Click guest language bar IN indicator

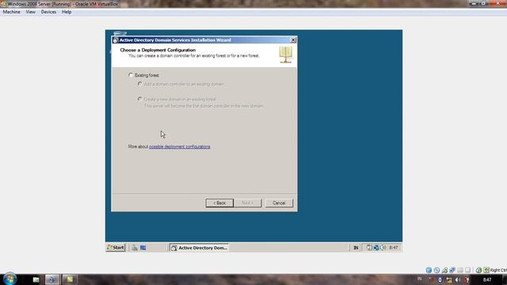(x=356, y=248)
